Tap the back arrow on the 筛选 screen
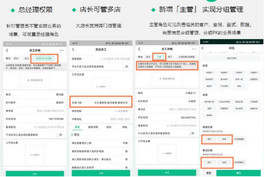This screenshot has height=177, width=265. [x=204, y=49]
